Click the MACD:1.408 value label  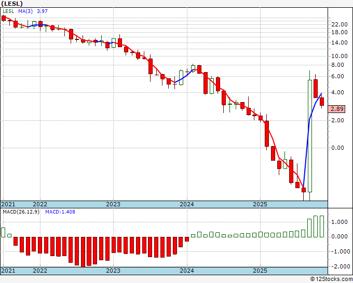click(x=60, y=212)
